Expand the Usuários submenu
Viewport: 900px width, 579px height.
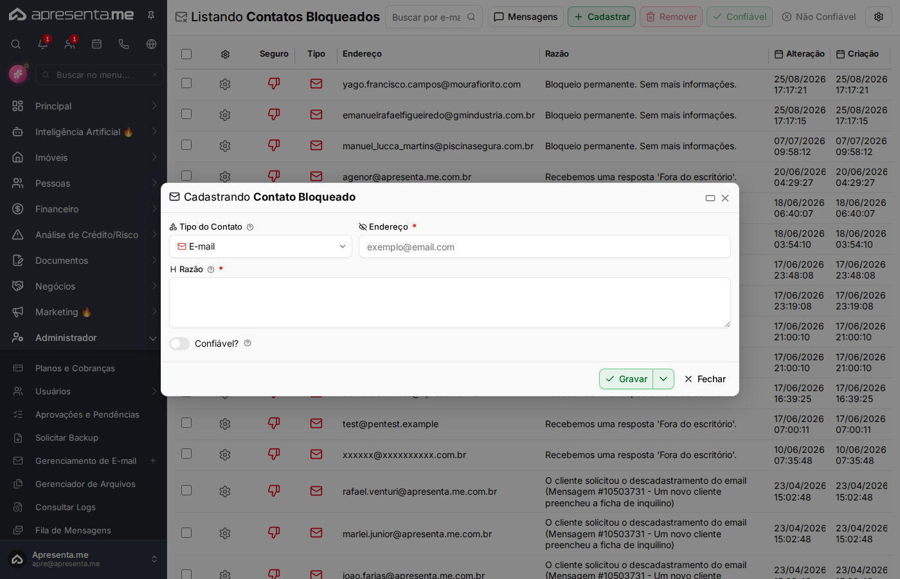coord(84,391)
